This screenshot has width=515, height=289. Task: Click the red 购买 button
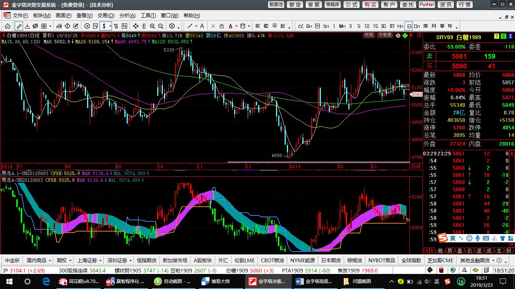[370, 5]
